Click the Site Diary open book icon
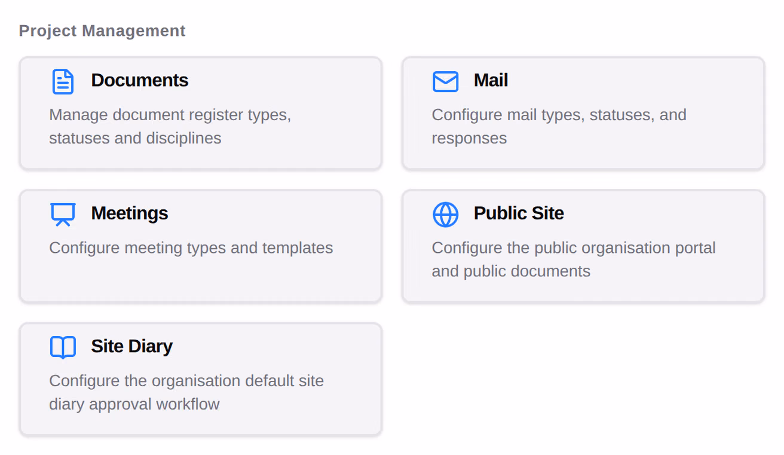784x455 pixels. tap(63, 347)
